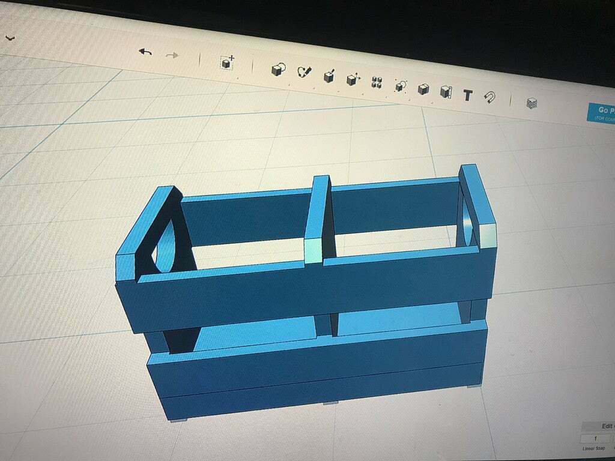615x461 pixels.
Task: Select the Measure ruler tool
Action: pos(446,92)
